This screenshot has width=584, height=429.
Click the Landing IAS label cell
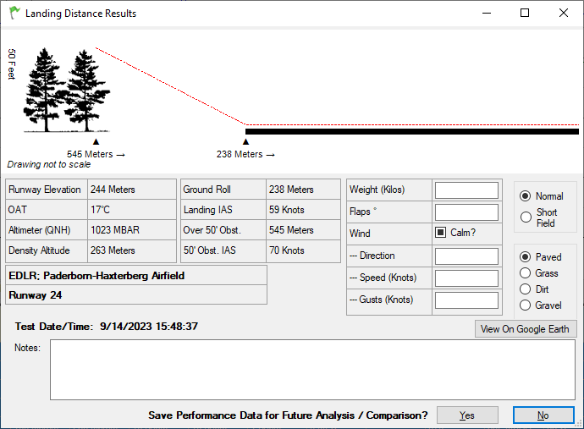[223, 210]
